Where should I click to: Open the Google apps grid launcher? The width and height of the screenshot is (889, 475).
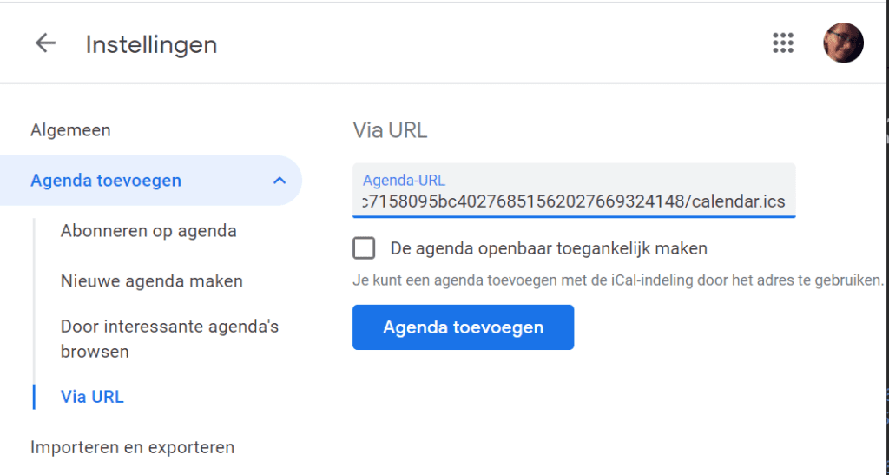(x=783, y=43)
